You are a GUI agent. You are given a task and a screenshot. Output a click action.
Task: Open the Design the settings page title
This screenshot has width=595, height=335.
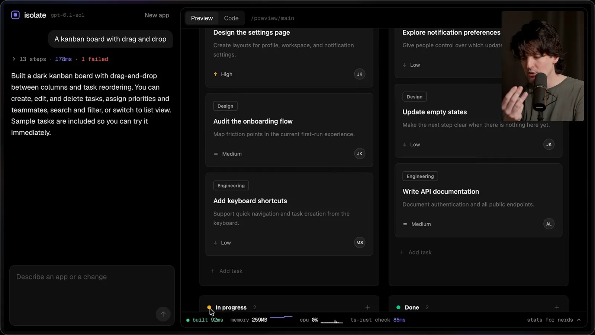[x=252, y=32]
